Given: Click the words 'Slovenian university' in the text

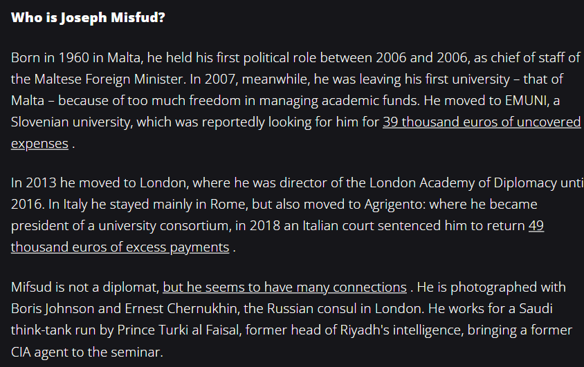Looking at the screenshot, I should (x=71, y=122).
